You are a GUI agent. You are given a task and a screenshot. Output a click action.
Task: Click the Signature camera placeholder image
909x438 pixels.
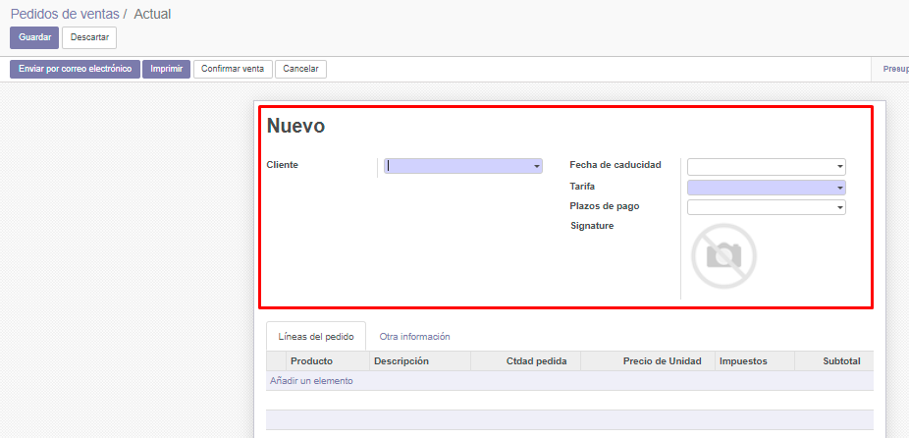[x=723, y=255]
